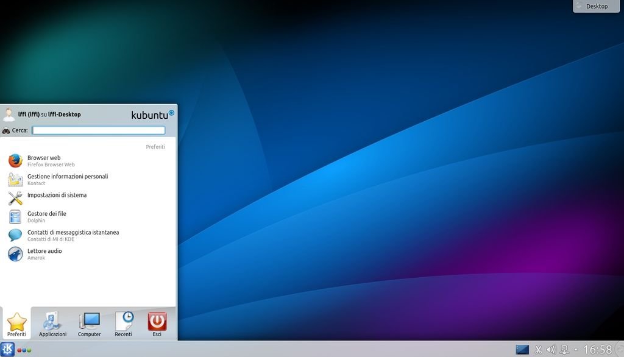Open the volume speaker tray icon

pos(551,350)
